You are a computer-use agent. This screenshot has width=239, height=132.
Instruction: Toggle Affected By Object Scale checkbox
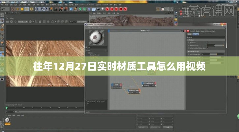point(207,48)
